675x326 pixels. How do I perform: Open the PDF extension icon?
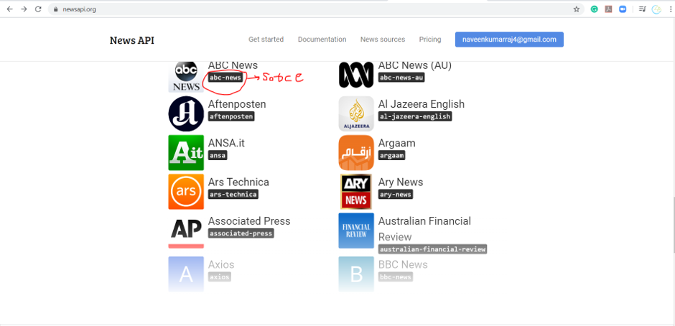[x=608, y=9]
